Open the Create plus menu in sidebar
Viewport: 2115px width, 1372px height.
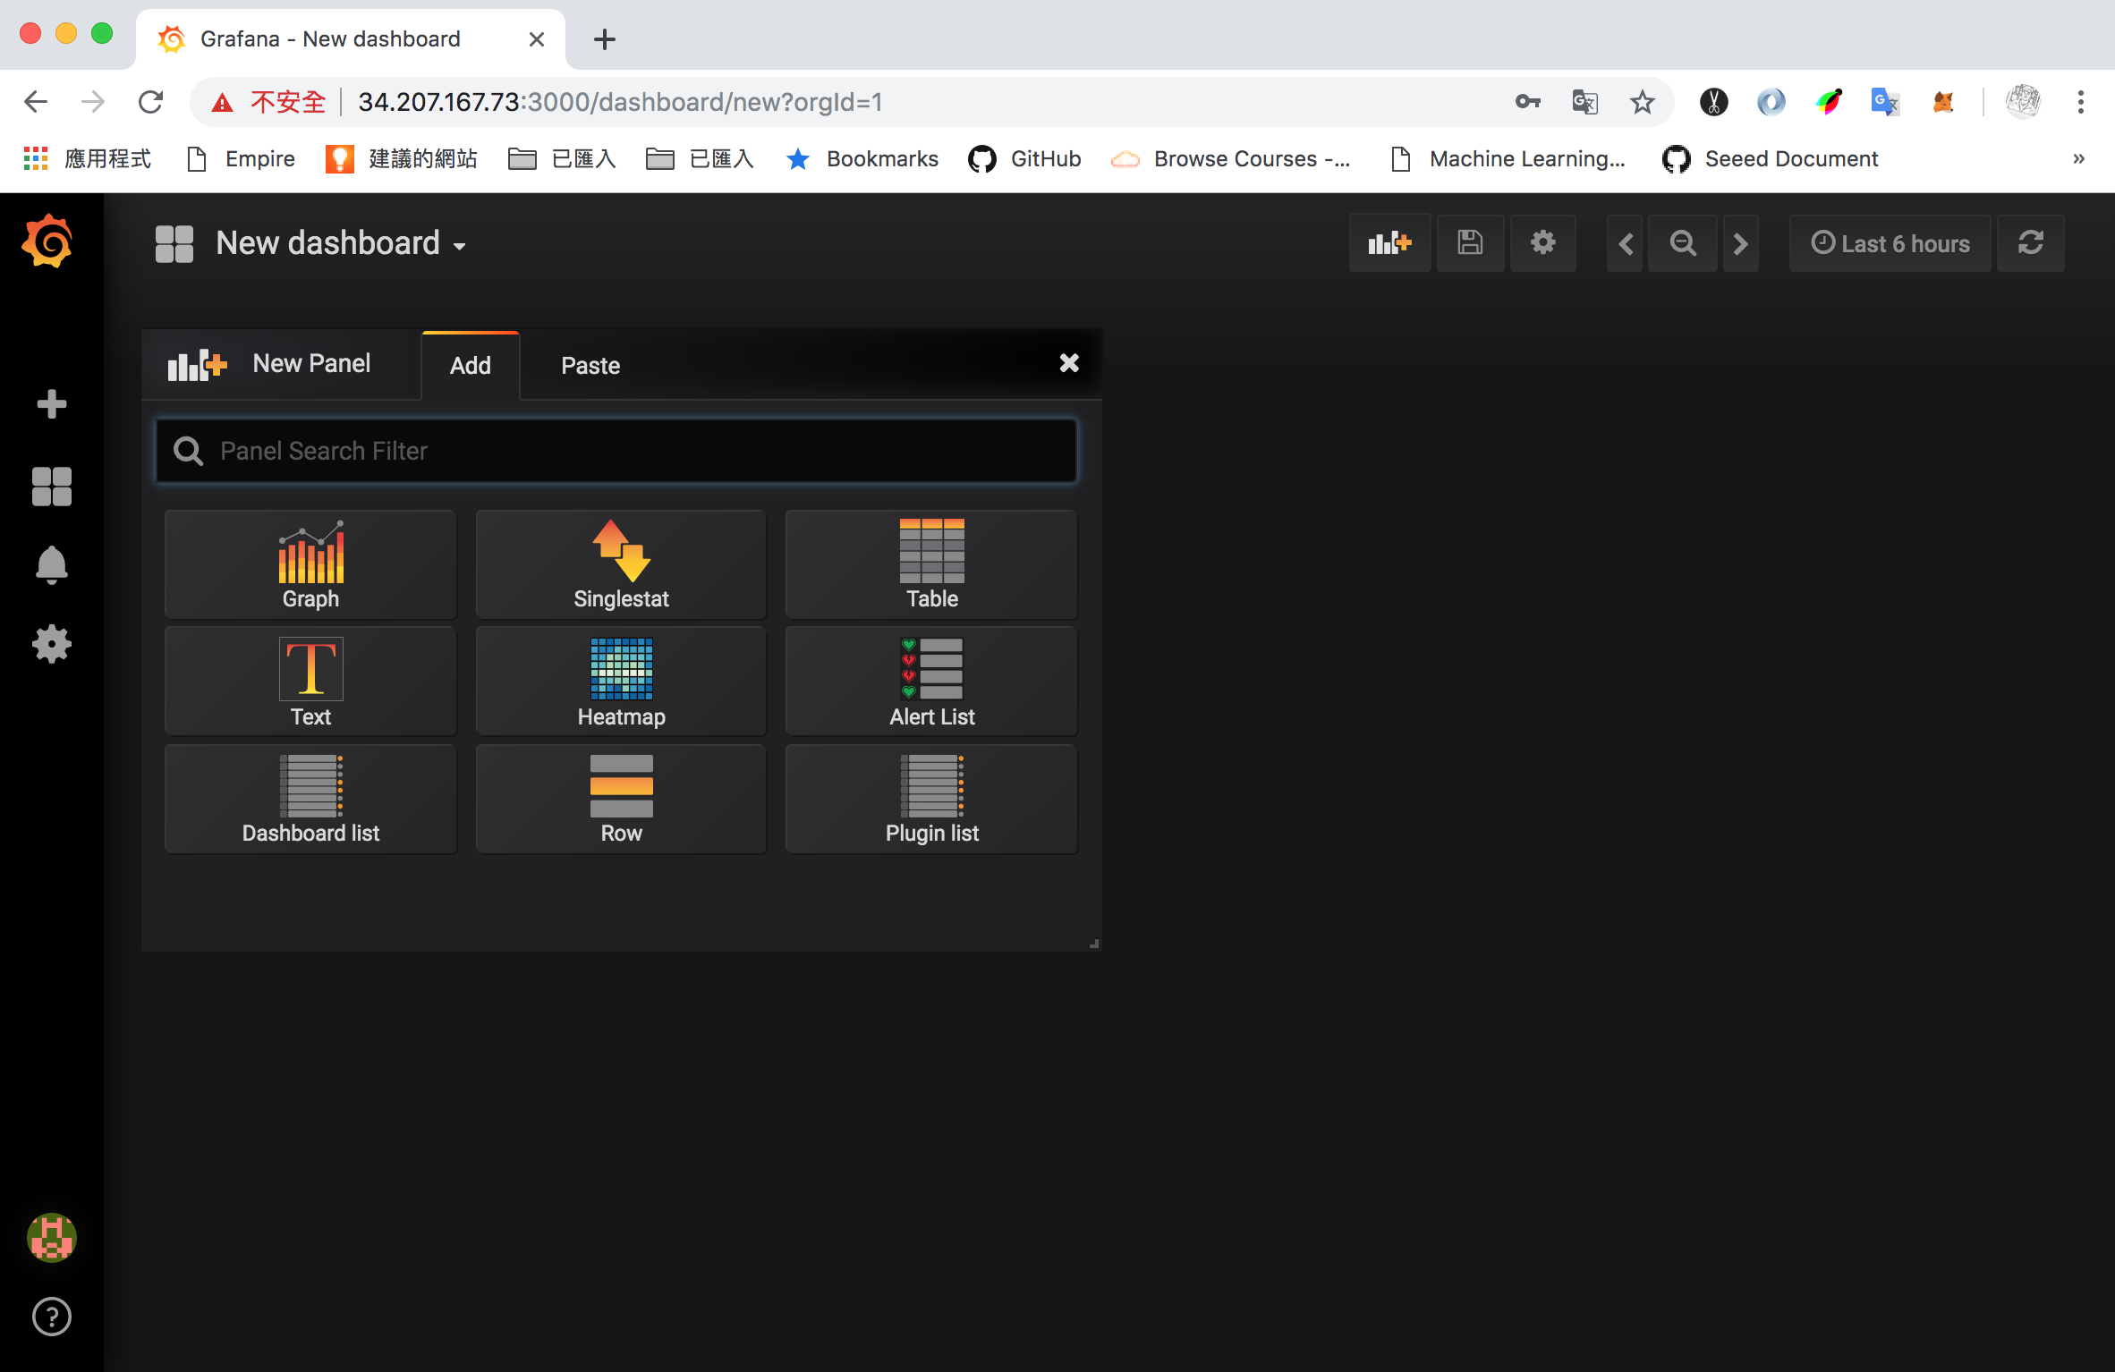click(x=51, y=404)
